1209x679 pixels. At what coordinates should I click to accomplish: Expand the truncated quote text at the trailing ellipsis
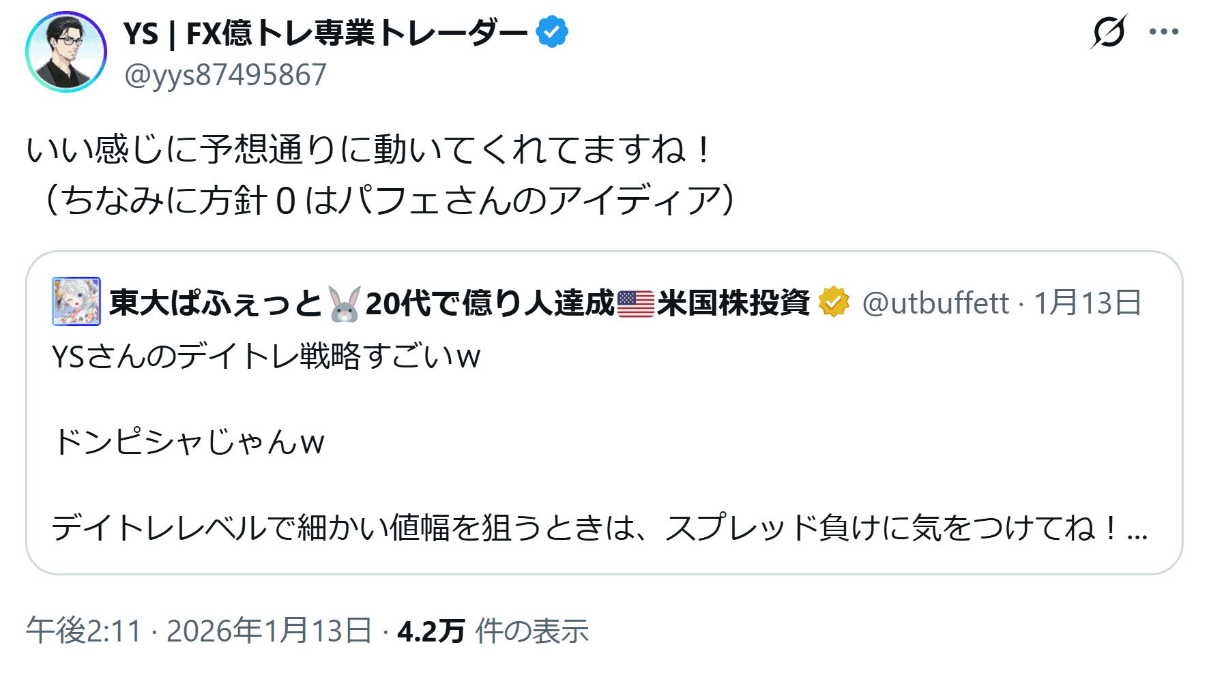(1137, 528)
